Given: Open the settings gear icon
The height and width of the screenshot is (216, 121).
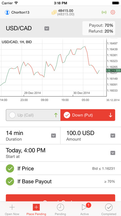Looking at the screenshot, I should coord(113,12).
